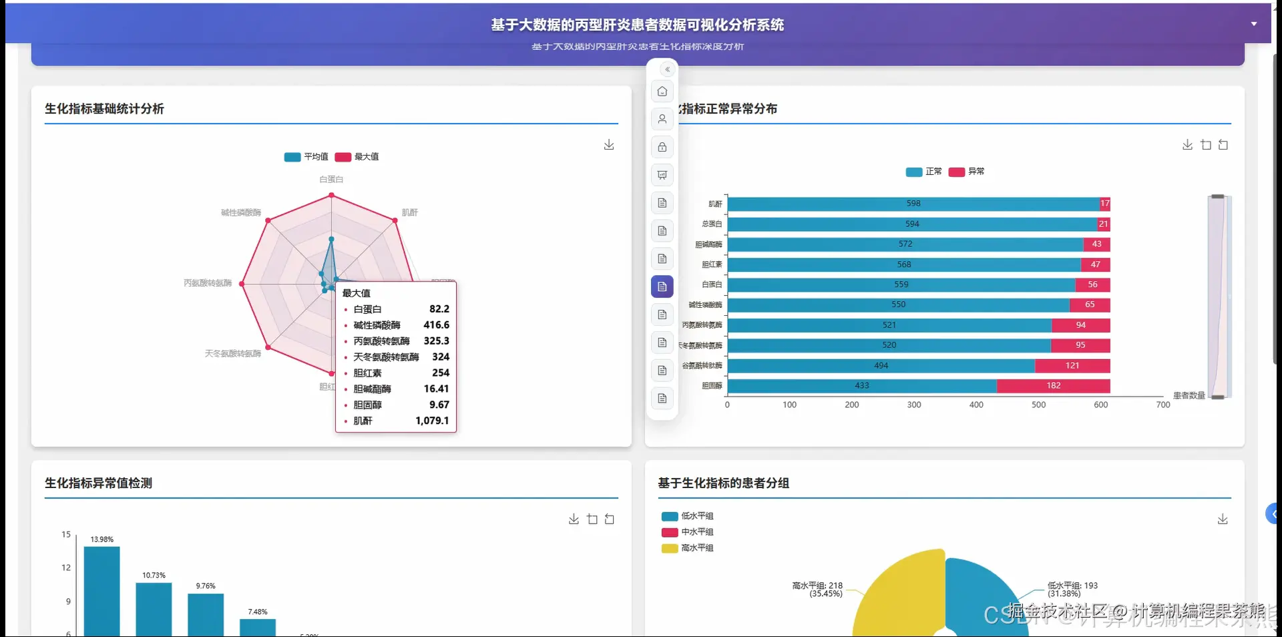Click the 低水平组: 193 pie label

[1072, 590]
